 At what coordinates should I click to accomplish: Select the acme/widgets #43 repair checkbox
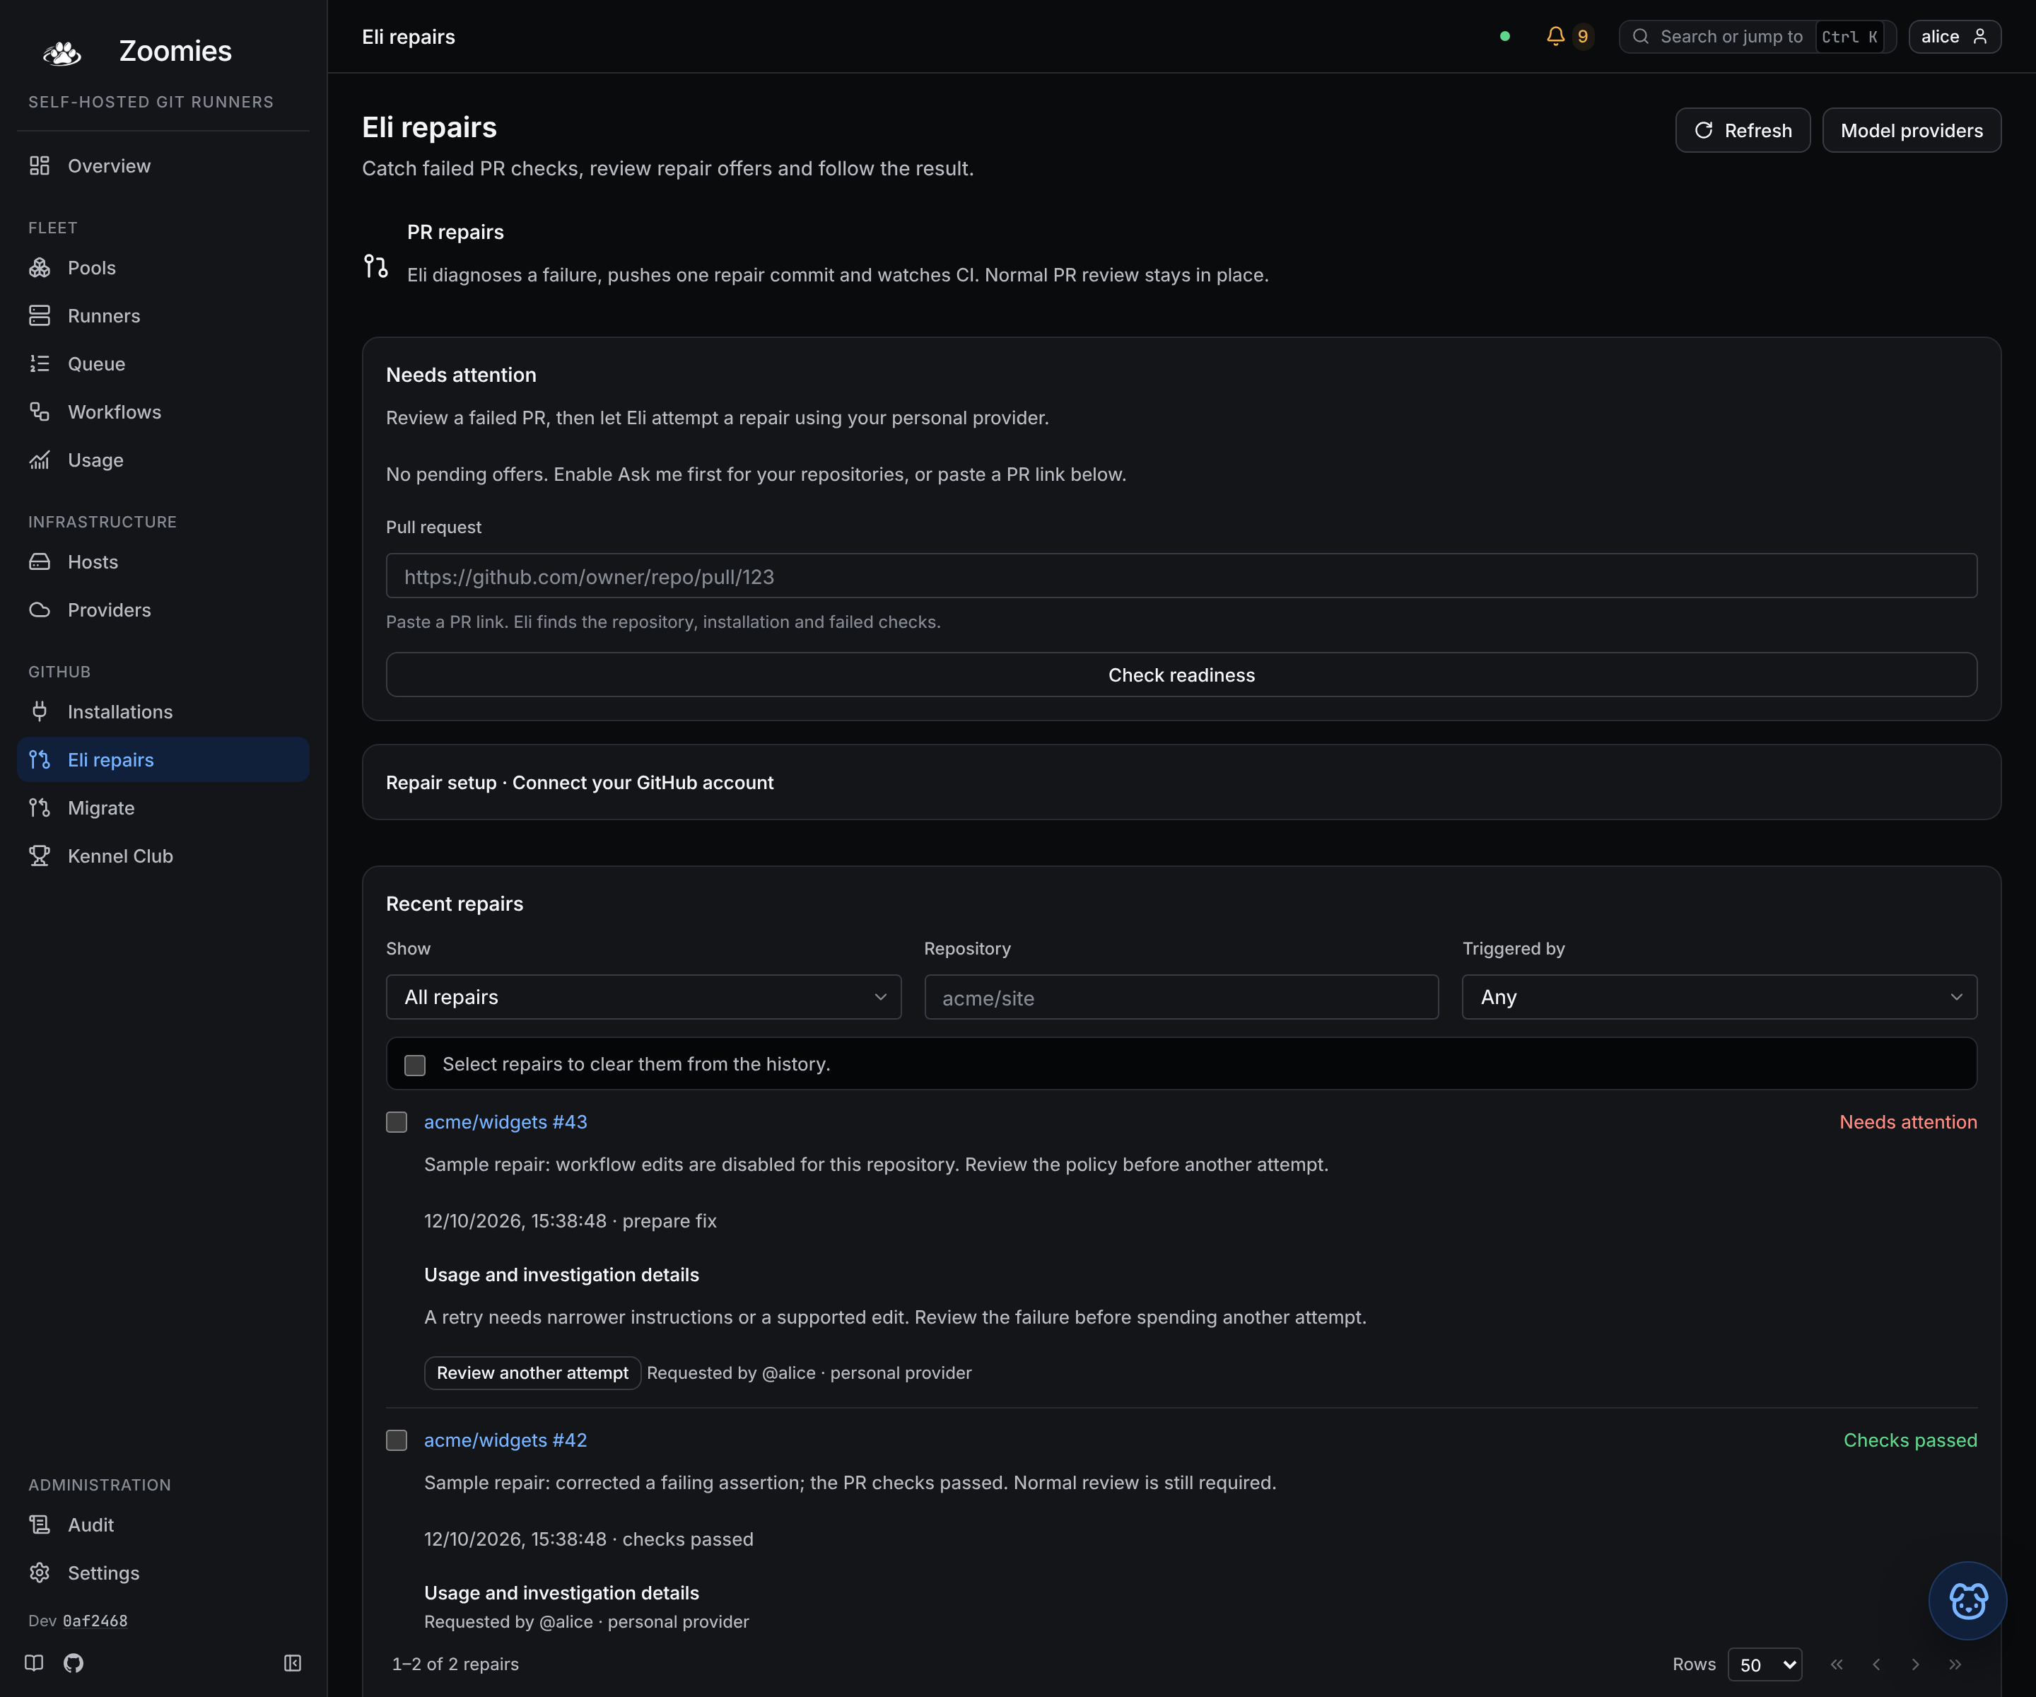397,1122
